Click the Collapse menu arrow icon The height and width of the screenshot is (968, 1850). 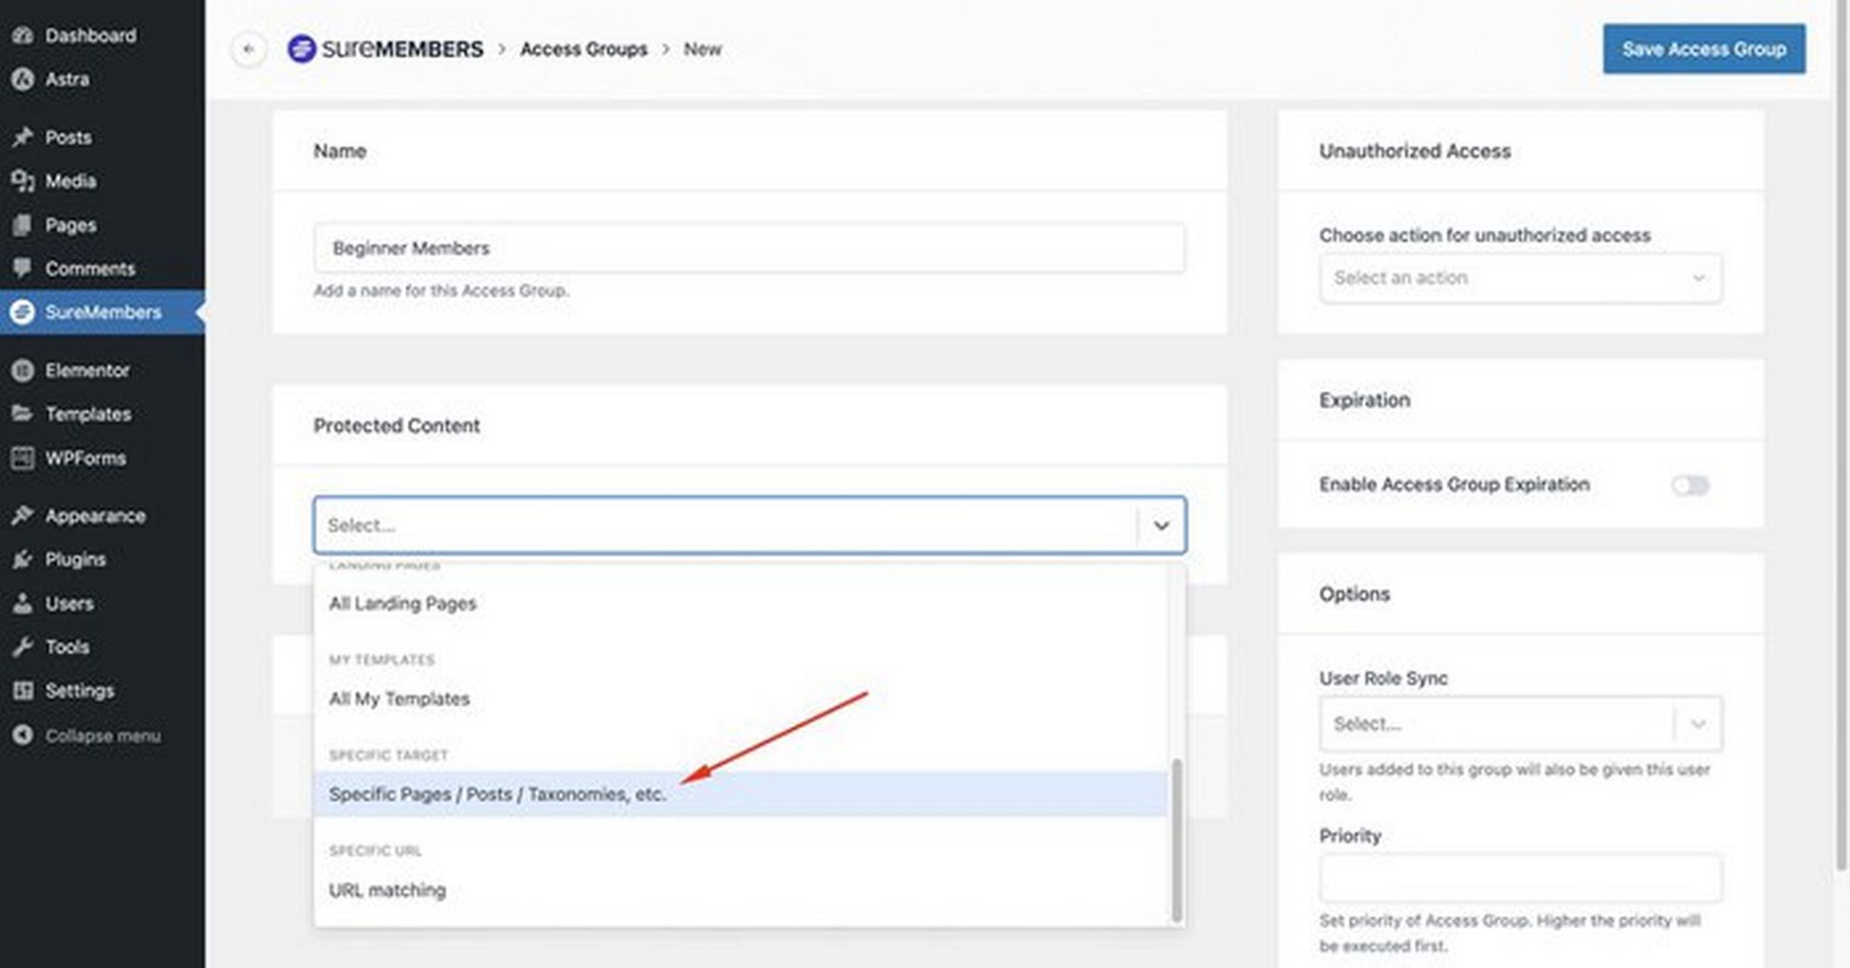pos(23,735)
